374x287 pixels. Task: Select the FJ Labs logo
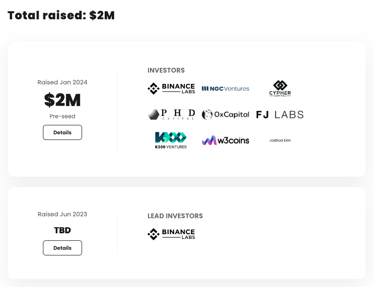(x=280, y=115)
